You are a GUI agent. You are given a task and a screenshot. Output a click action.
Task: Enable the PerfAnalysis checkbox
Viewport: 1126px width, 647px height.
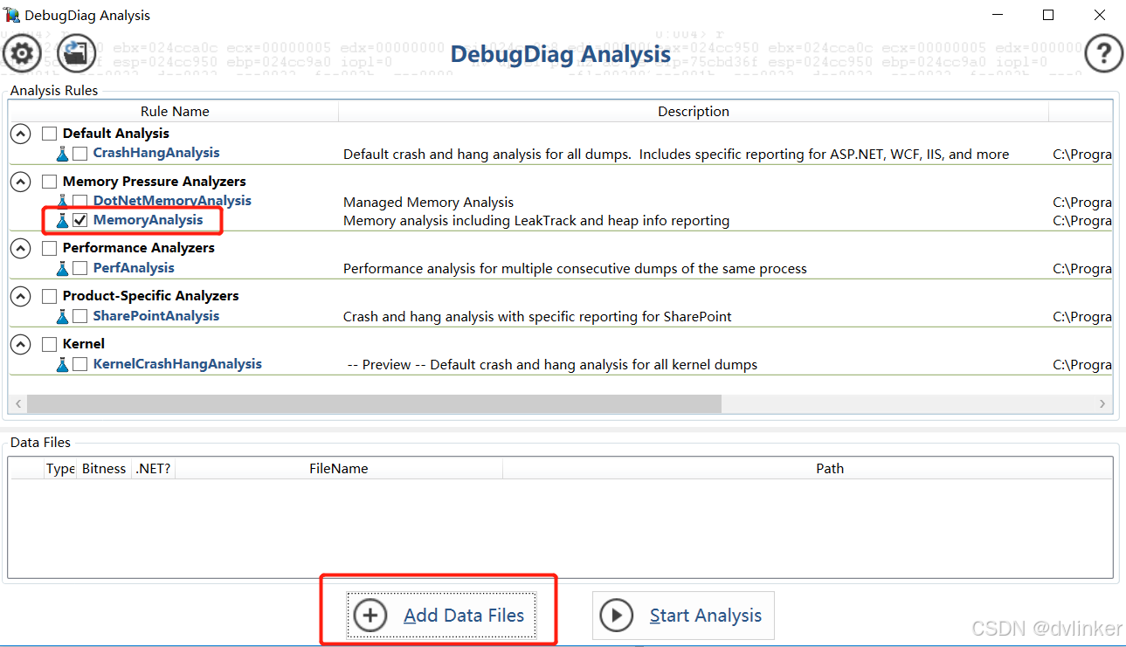pyautogui.click(x=79, y=269)
